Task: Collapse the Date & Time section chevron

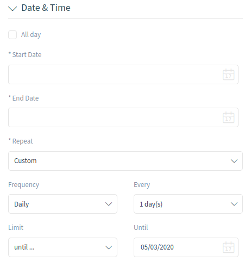Action: pos(12,8)
